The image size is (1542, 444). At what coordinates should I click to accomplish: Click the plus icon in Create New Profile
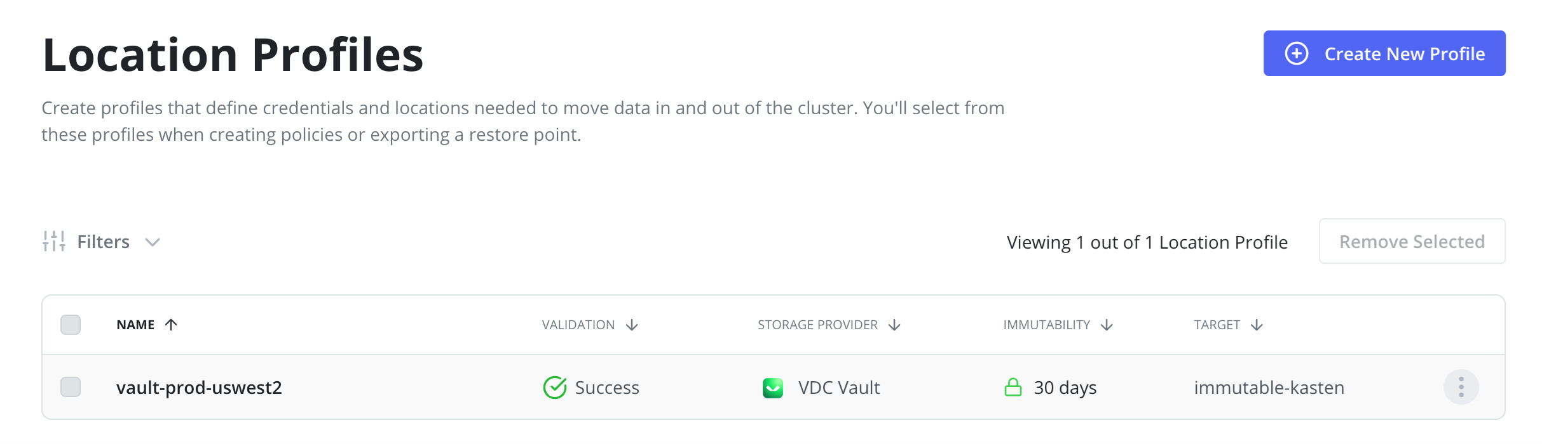click(1297, 53)
